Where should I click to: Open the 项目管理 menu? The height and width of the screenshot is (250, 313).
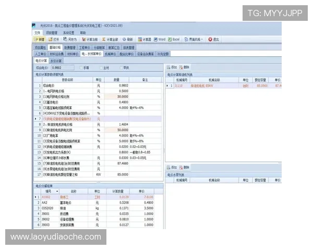[52, 33]
